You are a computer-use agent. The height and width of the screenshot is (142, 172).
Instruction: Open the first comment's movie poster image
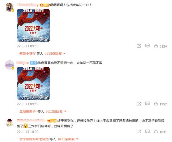(x=33, y=26)
